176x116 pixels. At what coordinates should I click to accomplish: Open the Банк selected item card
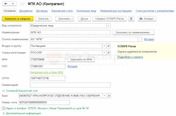coord(109,96)
